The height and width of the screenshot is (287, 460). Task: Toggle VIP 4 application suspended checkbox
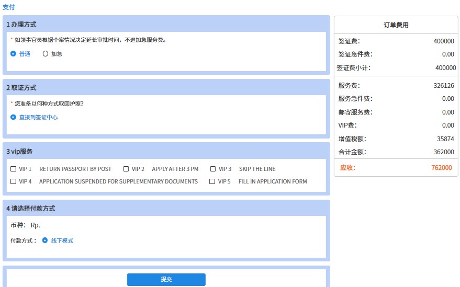point(14,181)
